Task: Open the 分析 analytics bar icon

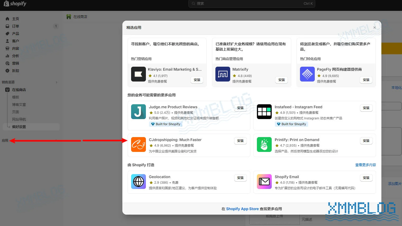Action: point(7,56)
